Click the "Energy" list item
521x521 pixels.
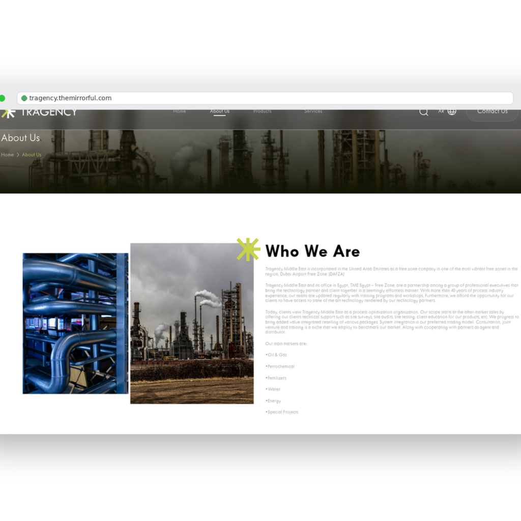tap(273, 401)
